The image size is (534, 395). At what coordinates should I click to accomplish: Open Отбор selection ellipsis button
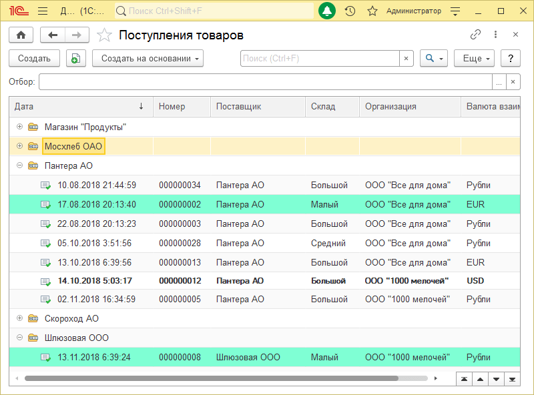point(499,81)
